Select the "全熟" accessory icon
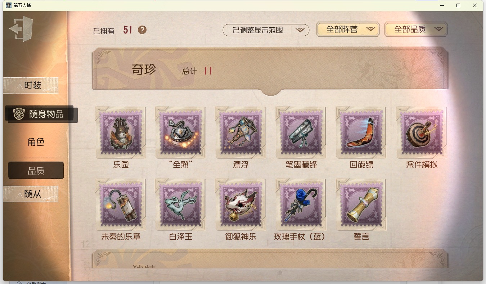This screenshot has width=486, height=284. [181, 133]
